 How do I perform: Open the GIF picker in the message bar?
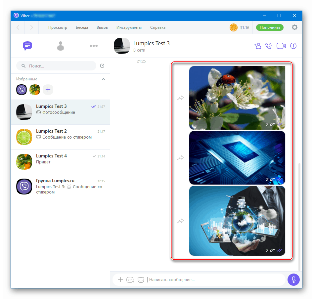point(130,279)
